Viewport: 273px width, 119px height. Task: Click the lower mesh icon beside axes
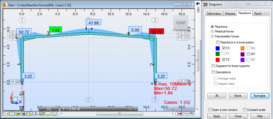[21, 108]
